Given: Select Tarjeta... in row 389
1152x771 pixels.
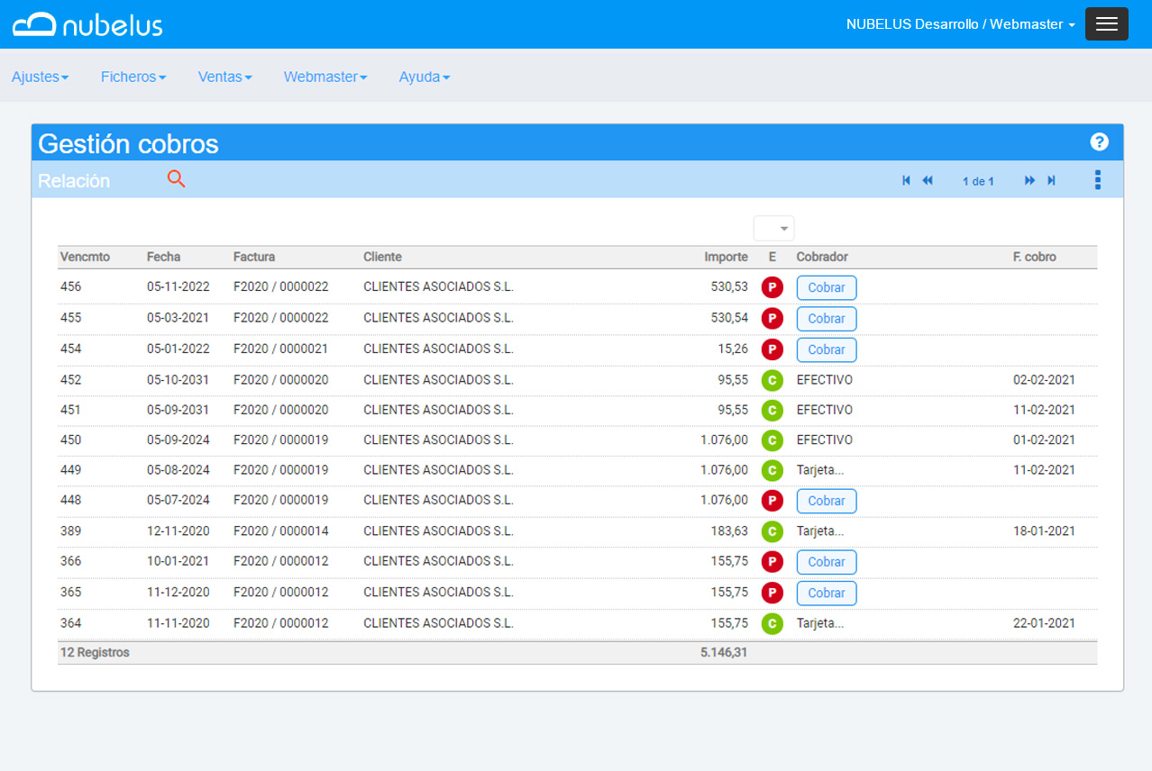Looking at the screenshot, I should [820, 531].
